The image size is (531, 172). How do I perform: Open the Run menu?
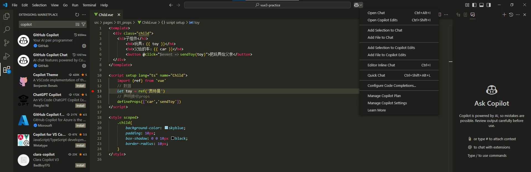tap(75, 5)
